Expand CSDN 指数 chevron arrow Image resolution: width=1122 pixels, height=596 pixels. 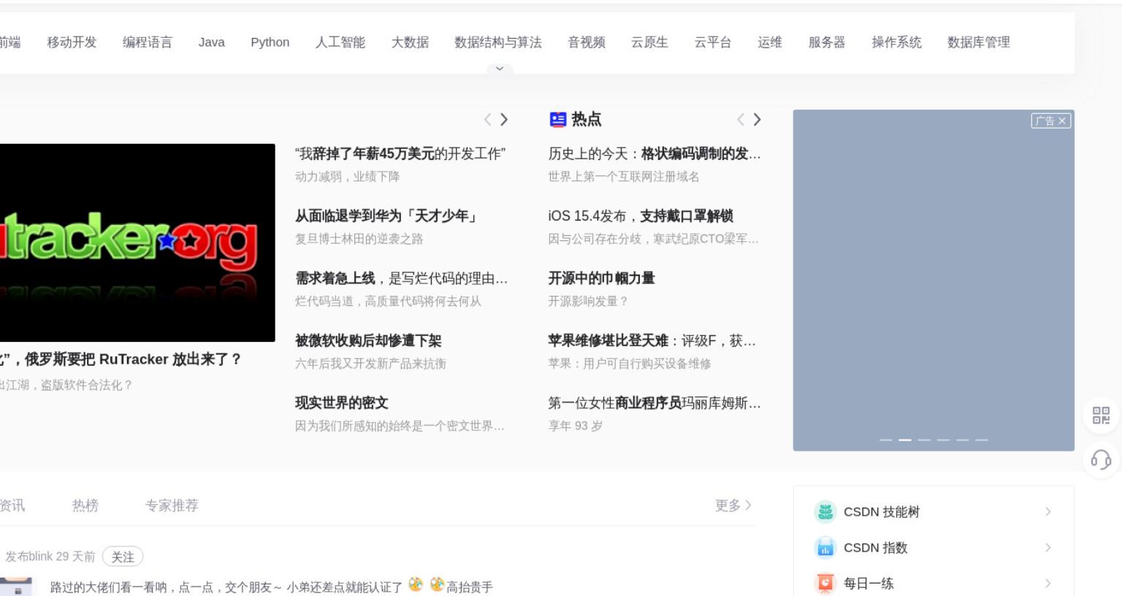pyautogui.click(x=1047, y=548)
